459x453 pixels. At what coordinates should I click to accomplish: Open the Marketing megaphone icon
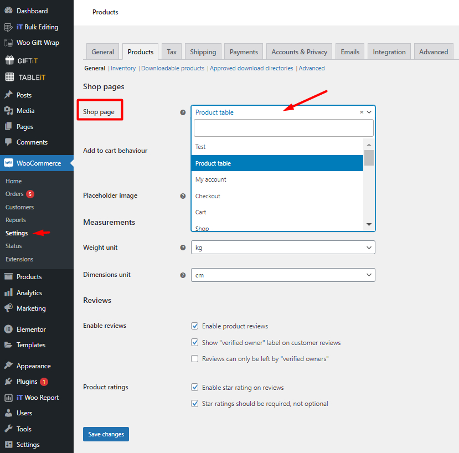(8, 308)
